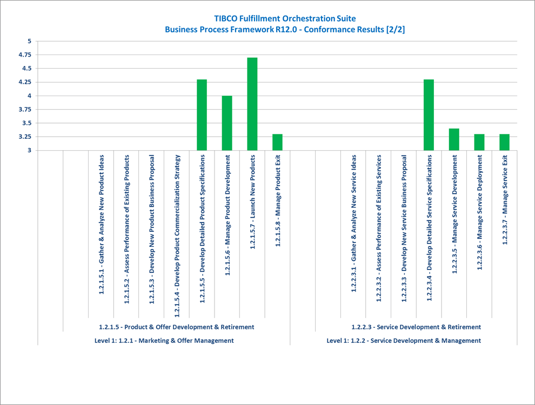This screenshot has width=535, height=405.
Task: Click the green bar for Manage Service Deployment
Action: [x=479, y=142]
